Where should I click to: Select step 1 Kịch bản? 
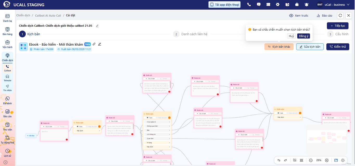coord(30,34)
